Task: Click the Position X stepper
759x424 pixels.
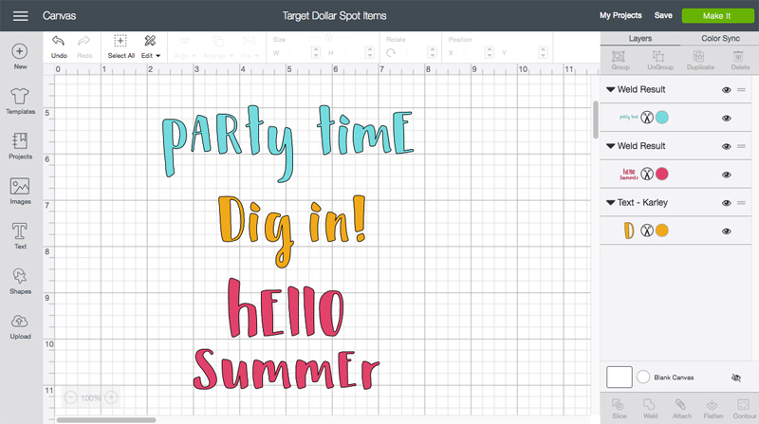Action: [490, 52]
